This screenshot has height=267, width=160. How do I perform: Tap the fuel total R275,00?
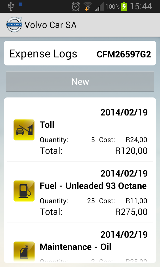[x=131, y=212]
